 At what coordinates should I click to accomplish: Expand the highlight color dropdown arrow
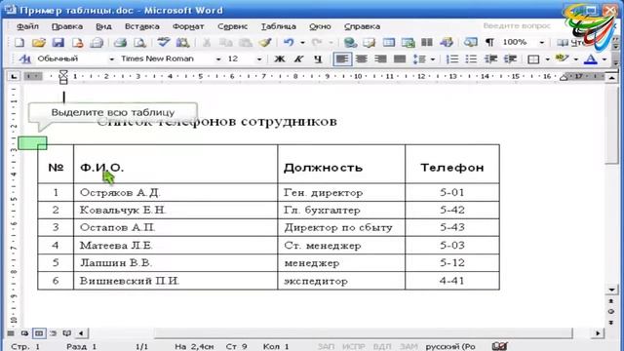576,58
